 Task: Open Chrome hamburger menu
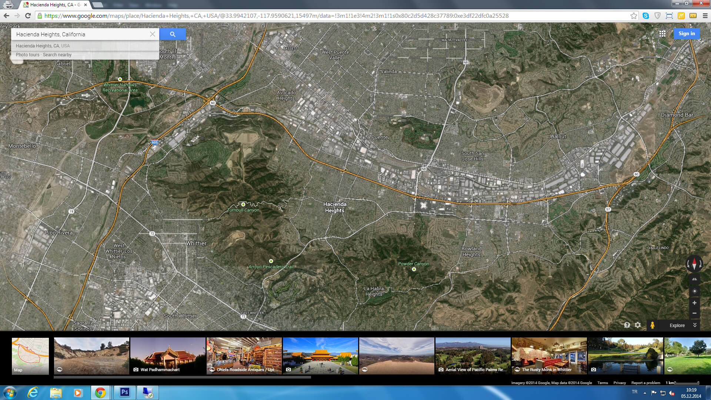pyautogui.click(x=705, y=16)
